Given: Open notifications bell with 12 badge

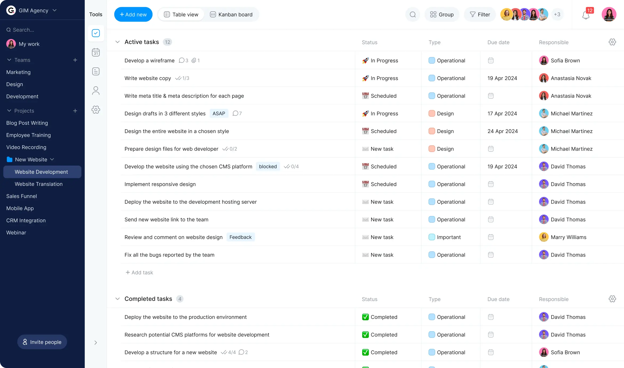Looking at the screenshot, I should [x=586, y=15].
